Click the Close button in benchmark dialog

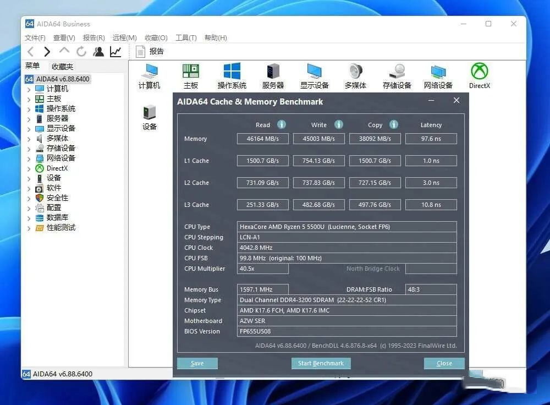tap(444, 363)
